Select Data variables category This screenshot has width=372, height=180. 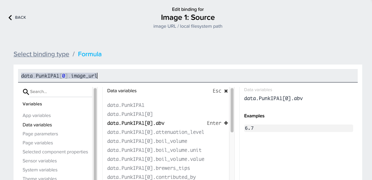coord(37,125)
